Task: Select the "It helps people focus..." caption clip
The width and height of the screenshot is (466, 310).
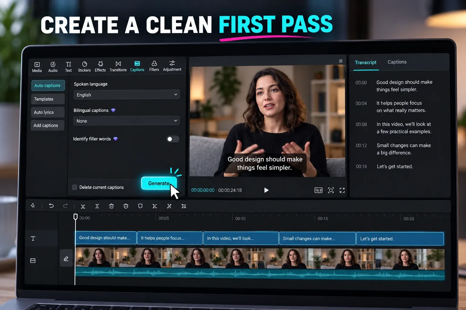Action: coord(170,238)
